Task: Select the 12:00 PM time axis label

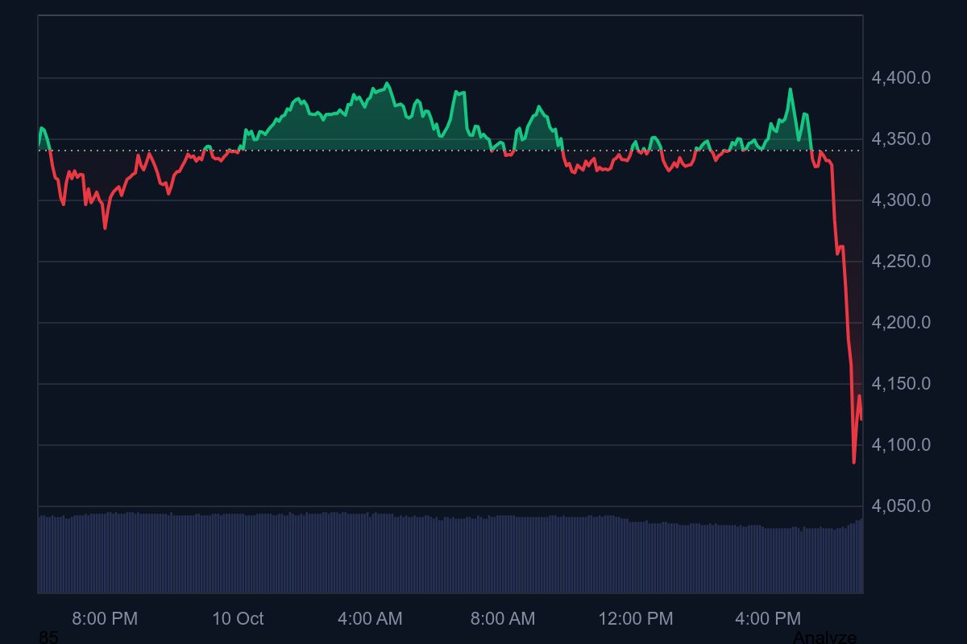Action: (636, 618)
